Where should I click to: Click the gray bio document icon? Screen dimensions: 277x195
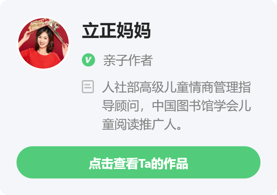point(88,87)
